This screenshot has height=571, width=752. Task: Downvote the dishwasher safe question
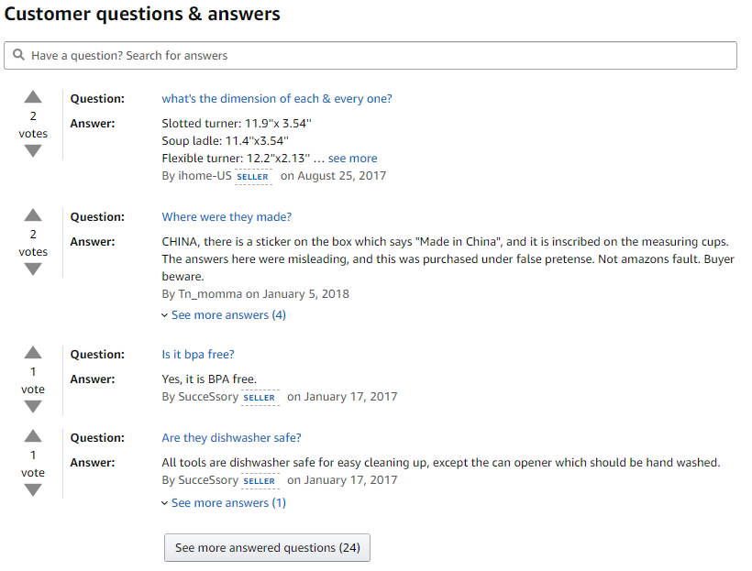coord(33,490)
